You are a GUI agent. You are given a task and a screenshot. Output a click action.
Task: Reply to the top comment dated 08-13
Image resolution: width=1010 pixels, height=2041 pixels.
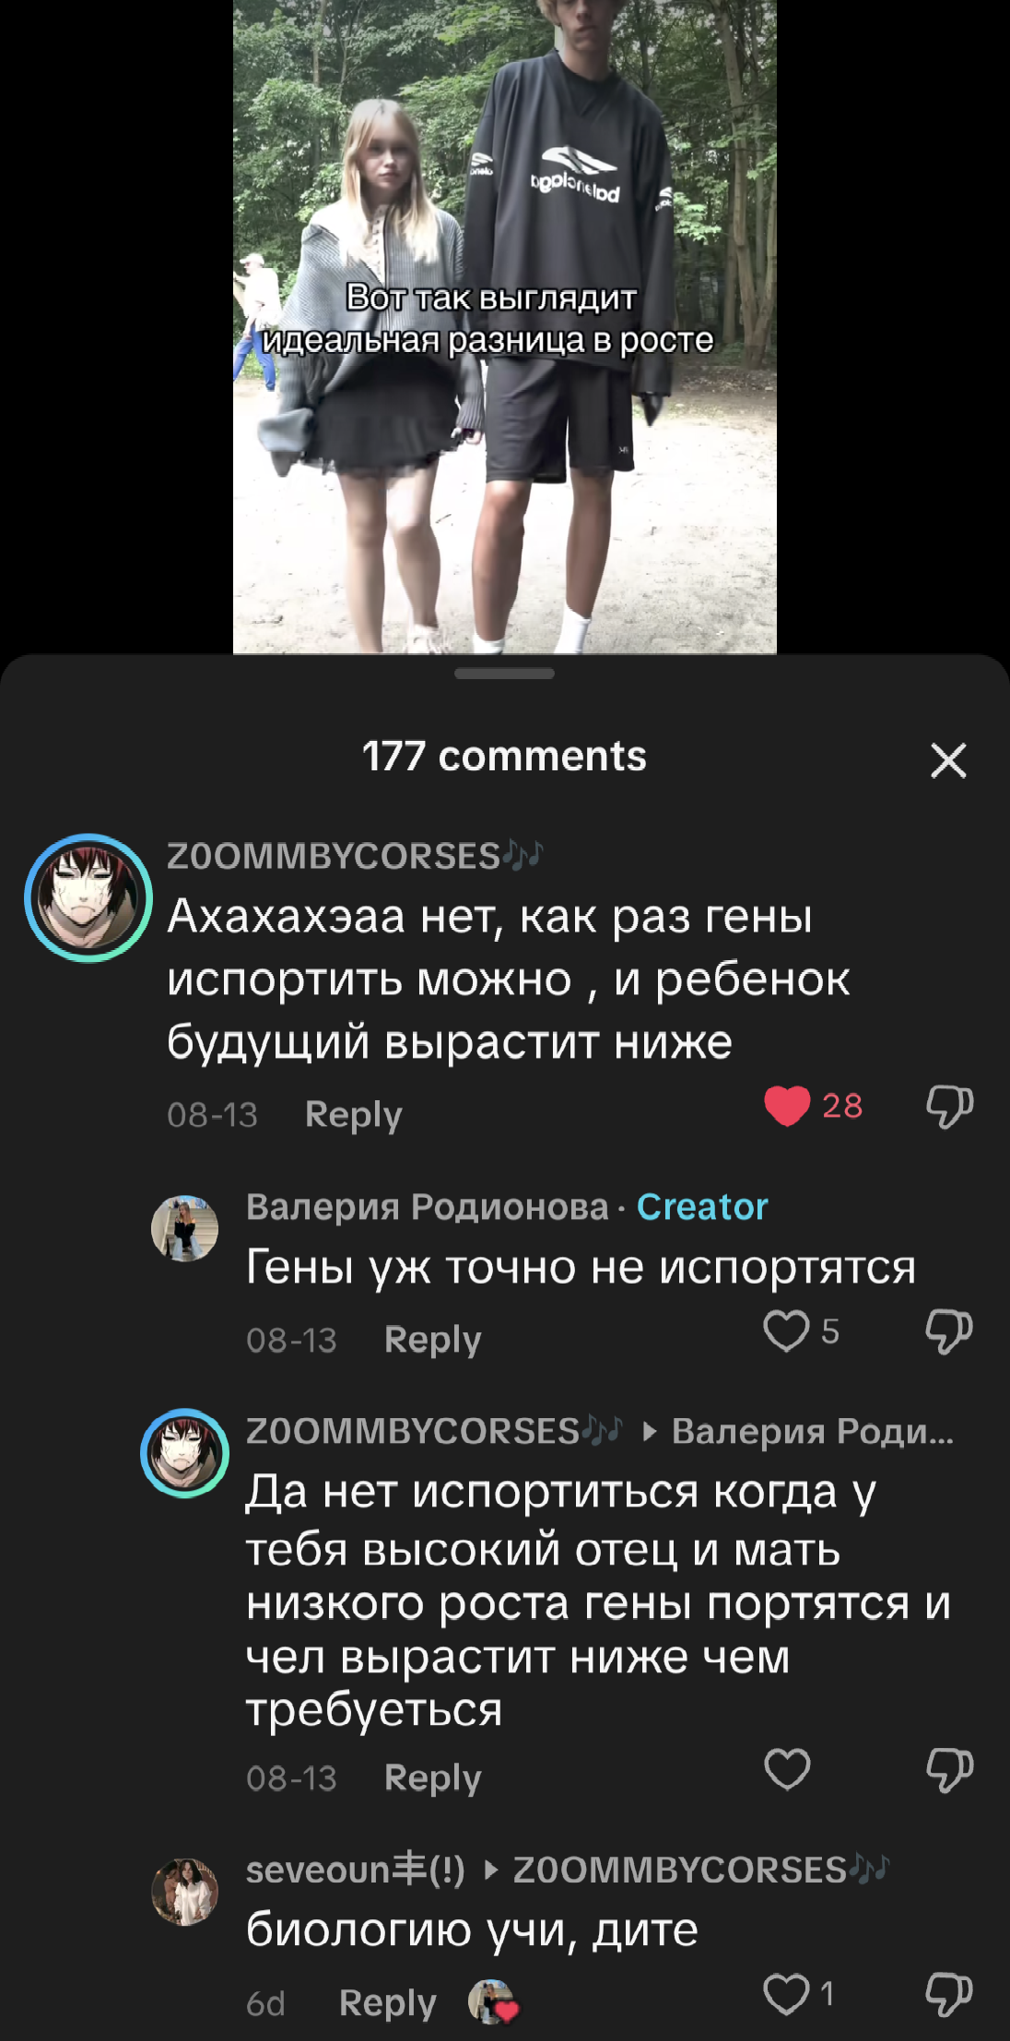[x=354, y=1115]
